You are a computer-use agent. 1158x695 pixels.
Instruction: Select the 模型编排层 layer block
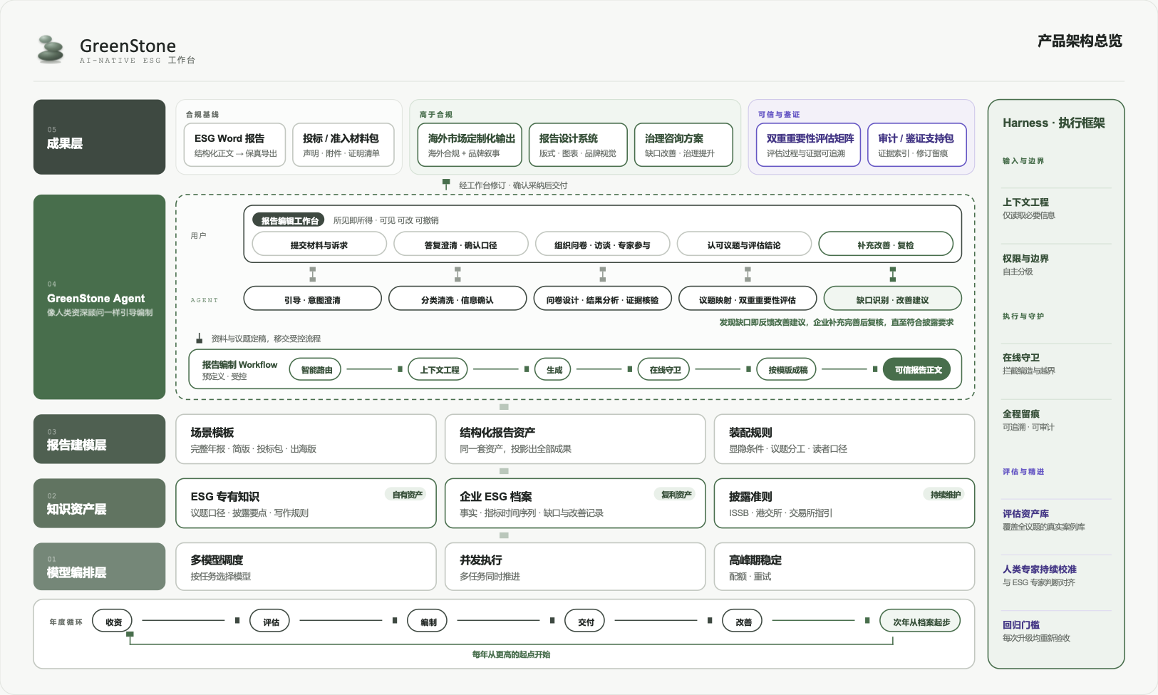(99, 567)
